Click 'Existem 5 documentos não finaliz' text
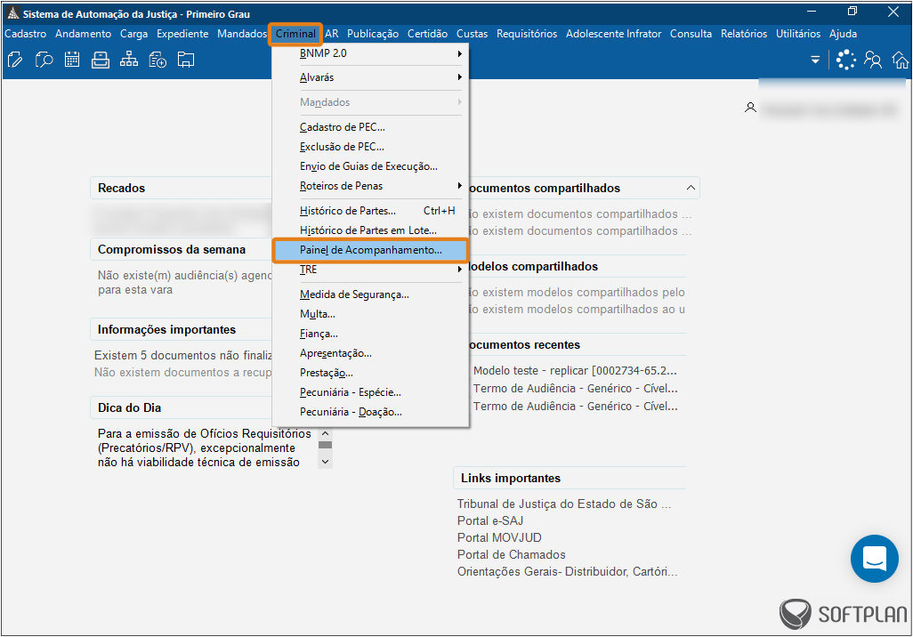Image resolution: width=913 pixels, height=637 pixels. coord(183,355)
